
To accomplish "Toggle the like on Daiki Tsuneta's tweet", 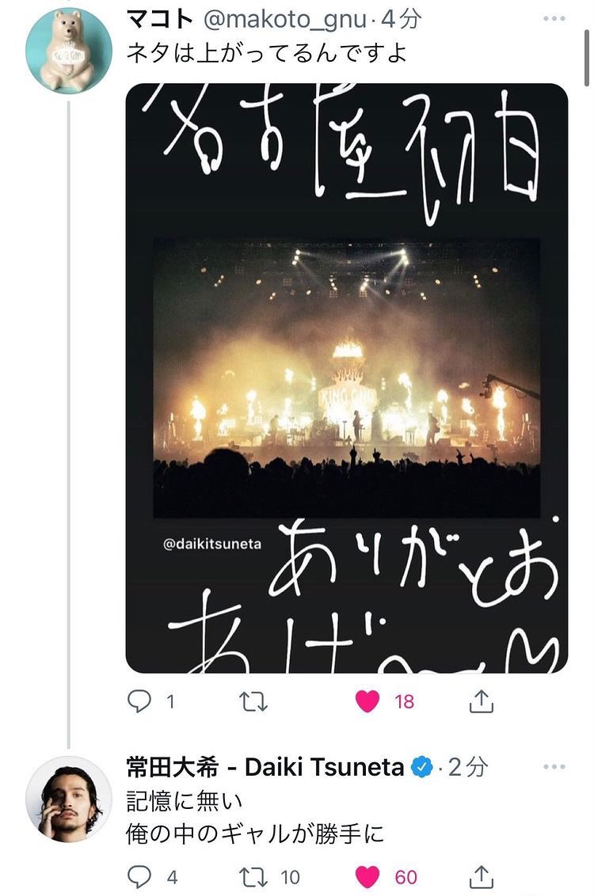I will tap(367, 876).
